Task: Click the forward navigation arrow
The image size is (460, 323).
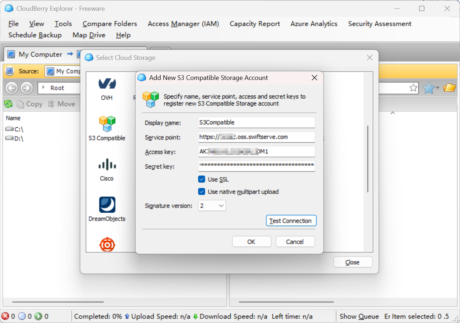Action: [x=27, y=88]
